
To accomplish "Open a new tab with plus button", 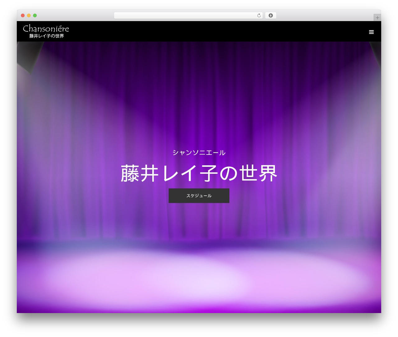I will tap(377, 18).
